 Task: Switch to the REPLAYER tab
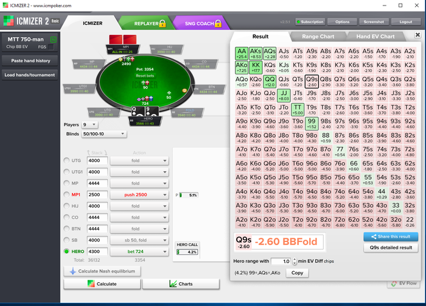pyautogui.click(x=146, y=23)
